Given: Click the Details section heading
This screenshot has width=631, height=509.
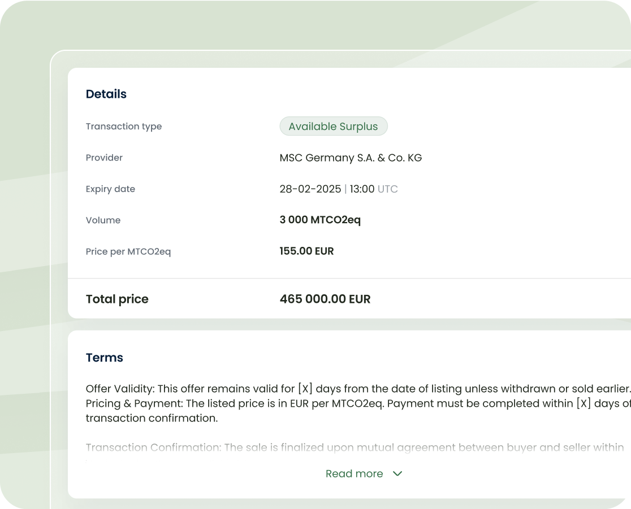Looking at the screenshot, I should pos(106,94).
